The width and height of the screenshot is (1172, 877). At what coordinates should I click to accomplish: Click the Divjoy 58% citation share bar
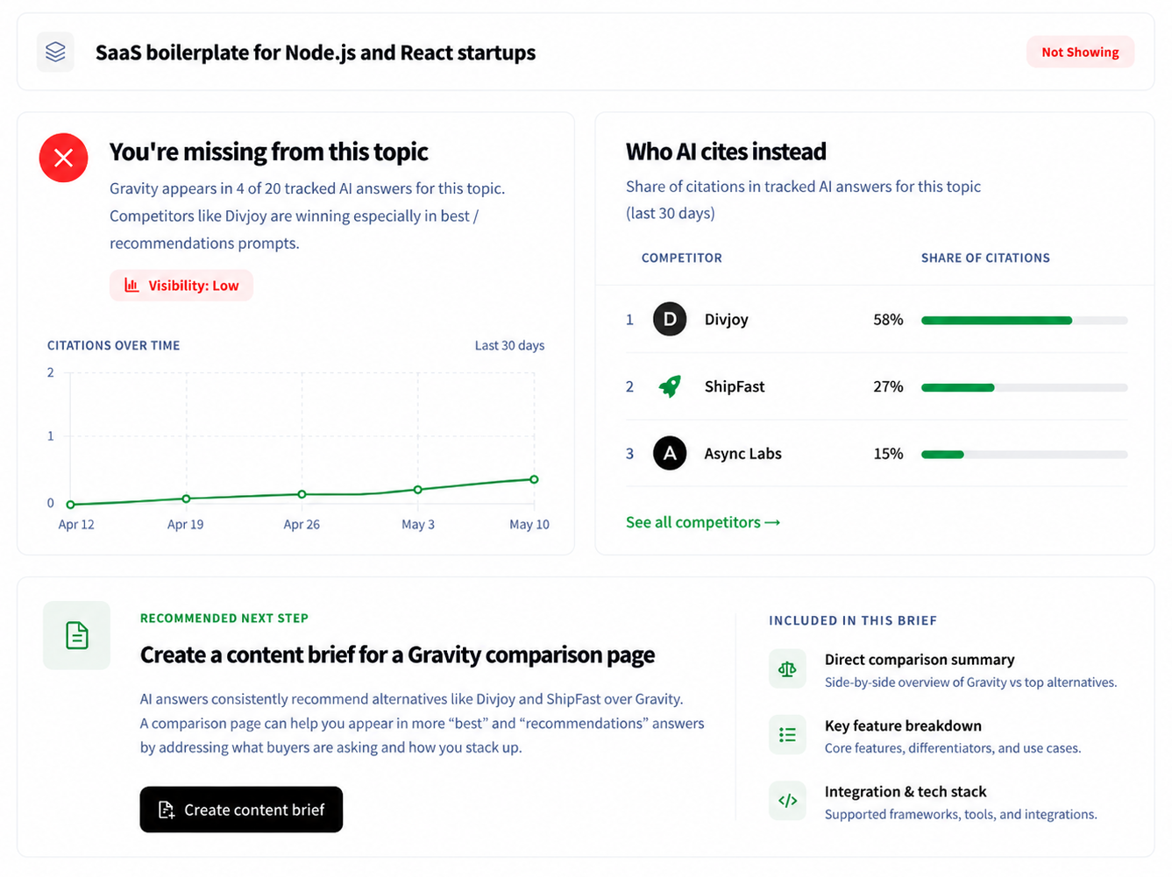tap(1024, 321)
